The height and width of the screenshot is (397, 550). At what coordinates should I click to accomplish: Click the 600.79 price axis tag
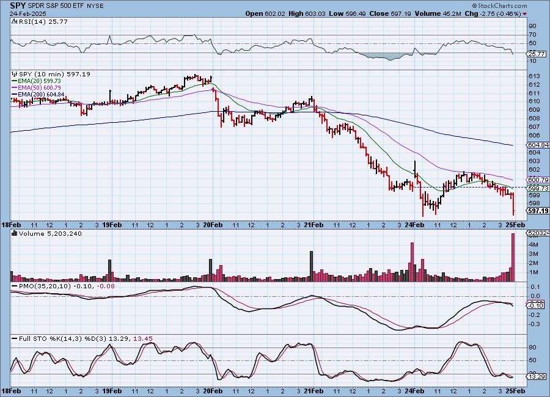point(538,180)
